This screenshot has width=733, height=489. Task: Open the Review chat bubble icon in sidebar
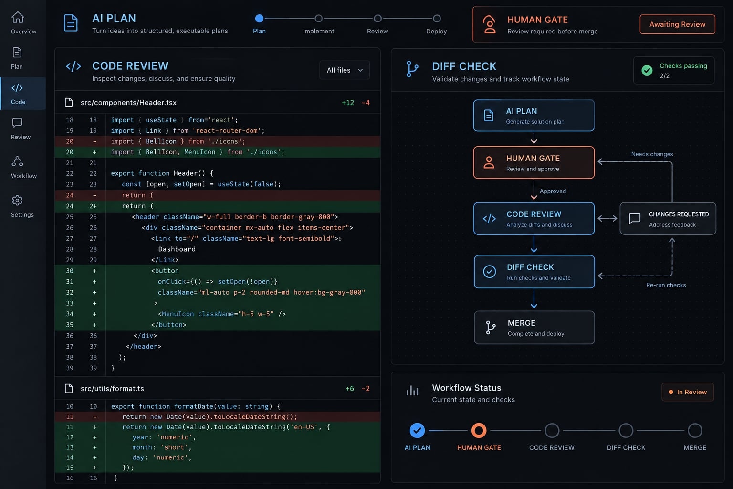click(x=17, y=123)
